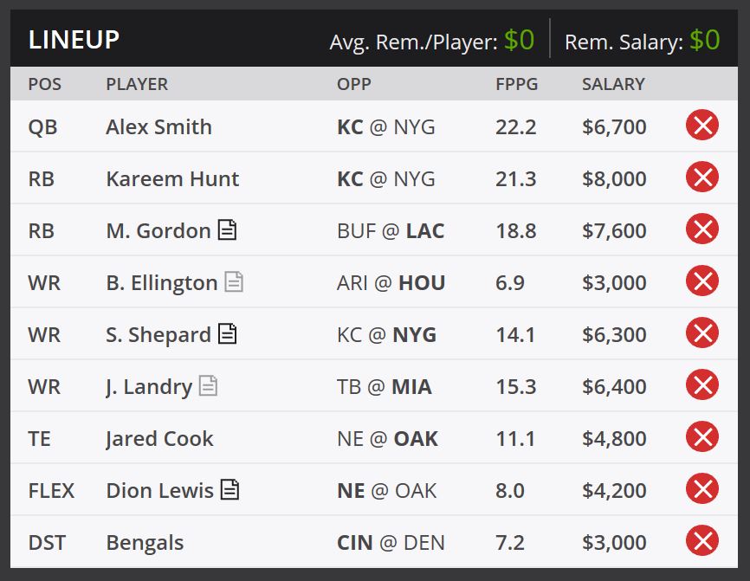This screenshot has width=750, height=581.
Task: Remove B. Ellington from the lineup
Action: tap(702, 281)
